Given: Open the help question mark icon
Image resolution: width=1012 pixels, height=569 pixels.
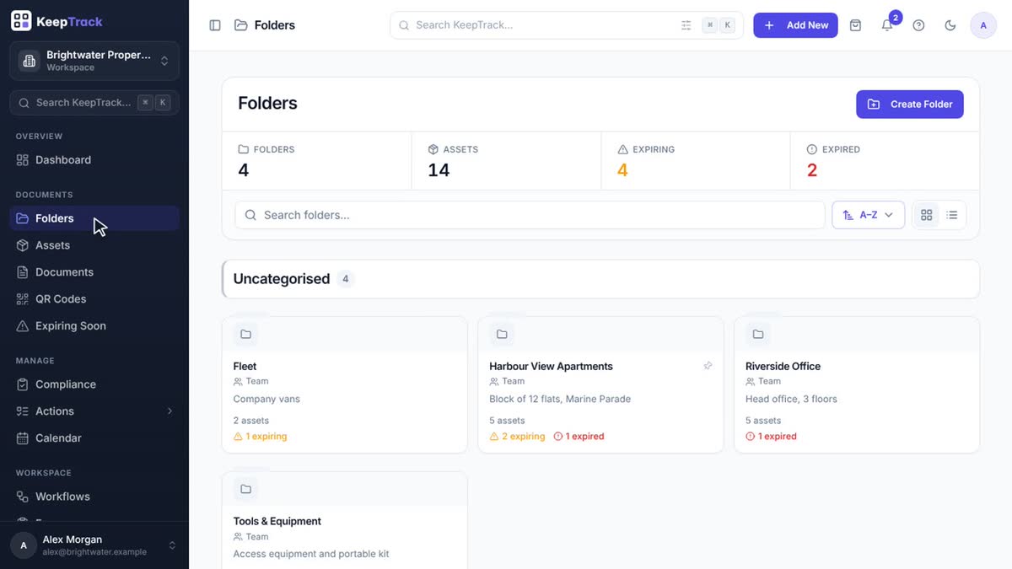Looking at the screenshot, I should [x=918, y=25].
